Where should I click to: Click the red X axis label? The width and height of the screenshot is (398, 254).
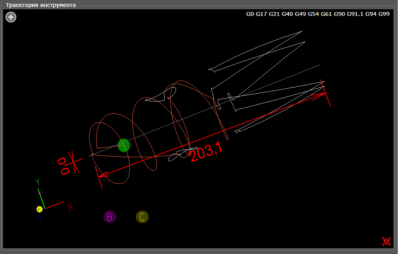coord(71,207)
